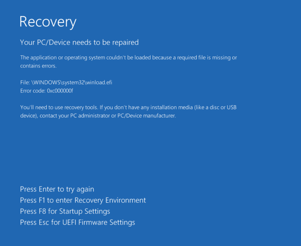Click the "contains errors." text line

[x=38, y=66]
